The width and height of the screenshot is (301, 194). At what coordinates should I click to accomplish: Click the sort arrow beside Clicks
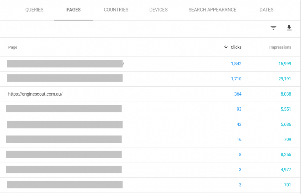tap(226, 47)
